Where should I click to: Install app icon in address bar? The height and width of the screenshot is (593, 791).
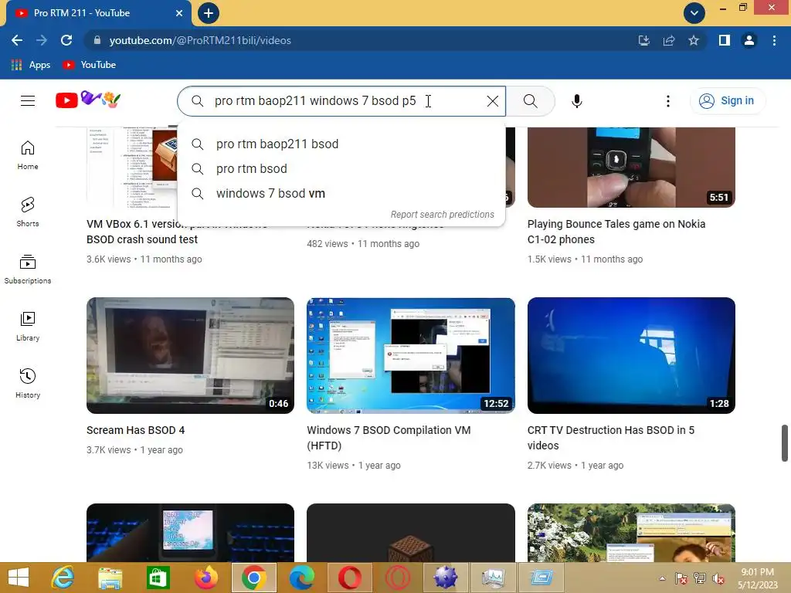643,40
